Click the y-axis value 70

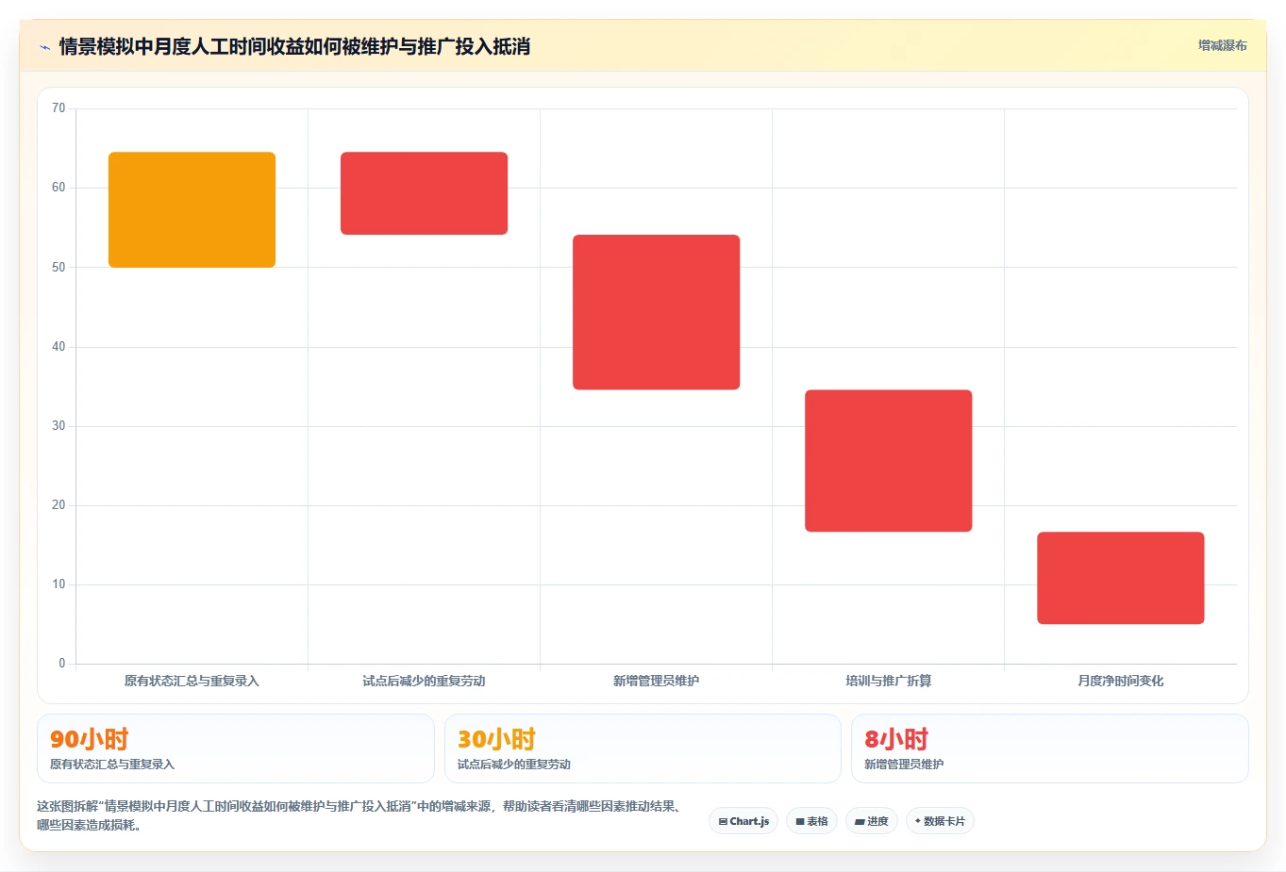[58, 108]
